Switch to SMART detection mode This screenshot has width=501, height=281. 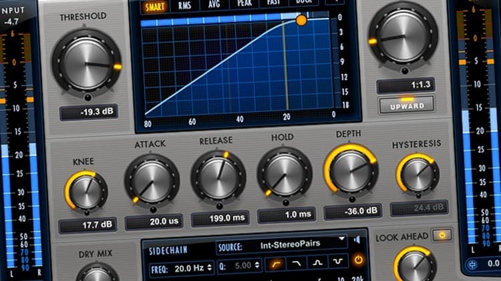click(x=155, y=7)
